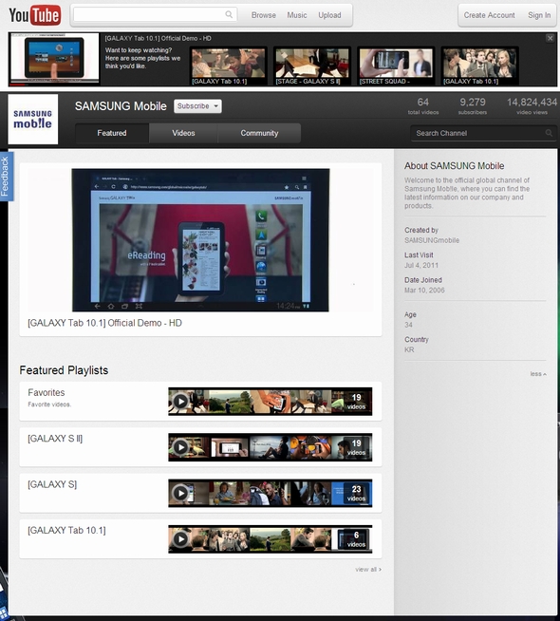Switch to the Featured tab
The width and height of the screenshot is (560, 621).
112,133
